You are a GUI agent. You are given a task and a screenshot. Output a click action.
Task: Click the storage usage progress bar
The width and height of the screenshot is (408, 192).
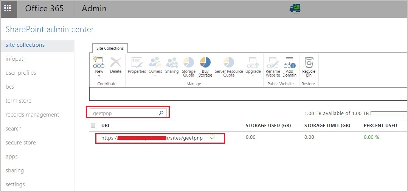[x=389, y=113]
